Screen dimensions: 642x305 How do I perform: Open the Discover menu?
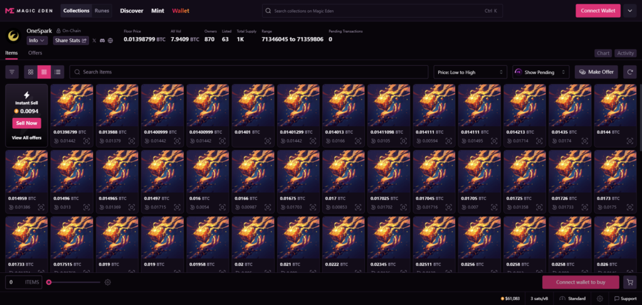132,11
